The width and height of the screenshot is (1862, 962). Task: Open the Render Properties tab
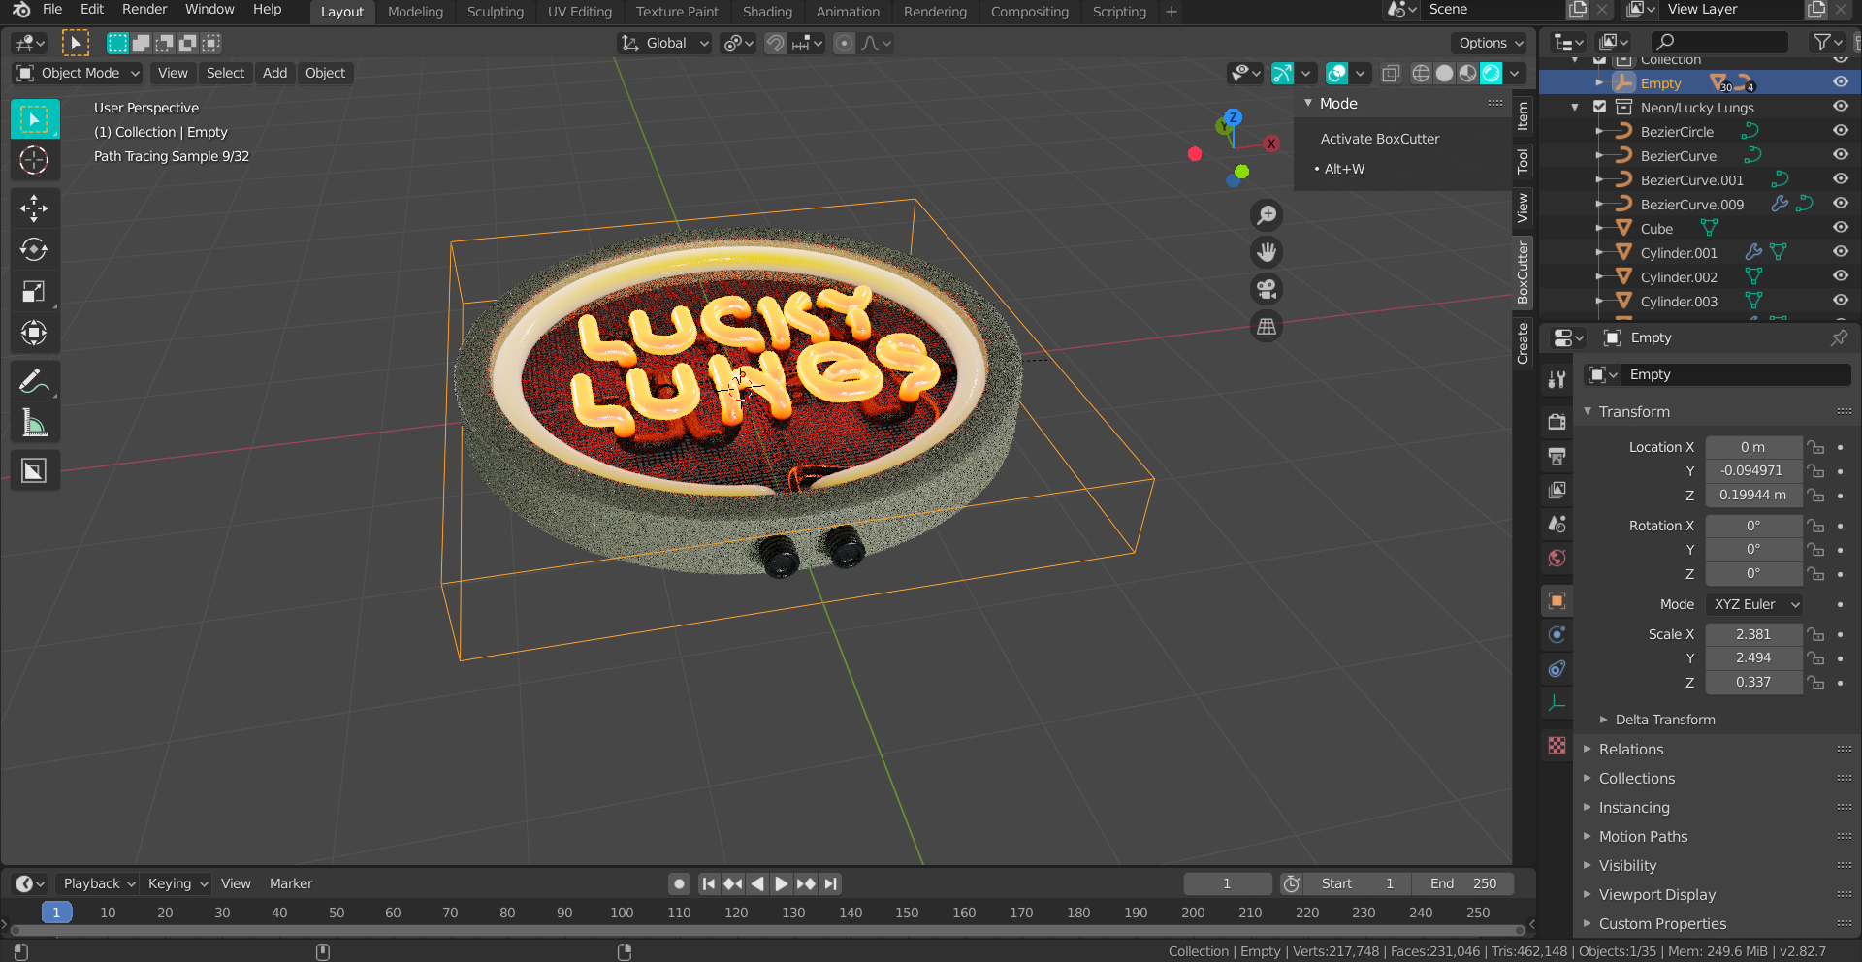coord(1557,422)
